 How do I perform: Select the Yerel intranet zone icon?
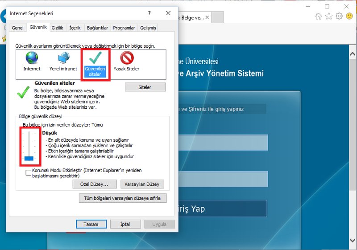tap(63, 58)
